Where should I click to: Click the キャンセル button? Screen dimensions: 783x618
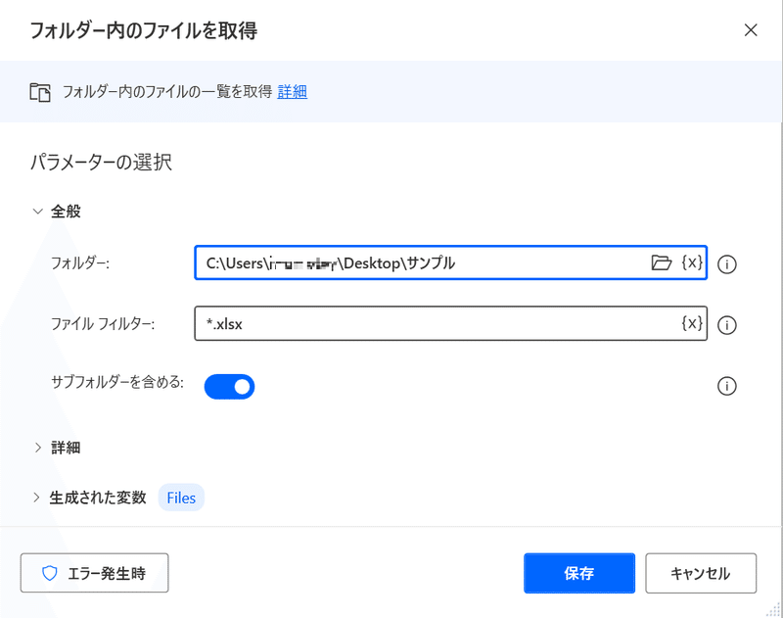[x=701, y=573]
